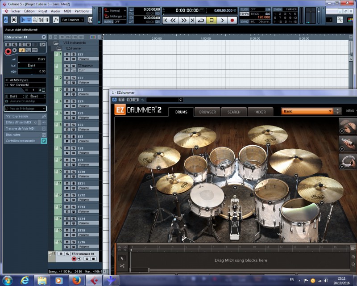The height and width of the screenshot is (286, 357).
Task: Switch to the BROWSER tab in EZdrummer
Action: [x=208, y=112]
